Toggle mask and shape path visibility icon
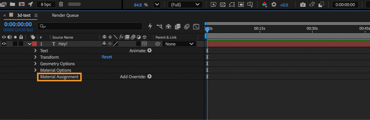Screen dimensions: 370x120 pos(232,5)
